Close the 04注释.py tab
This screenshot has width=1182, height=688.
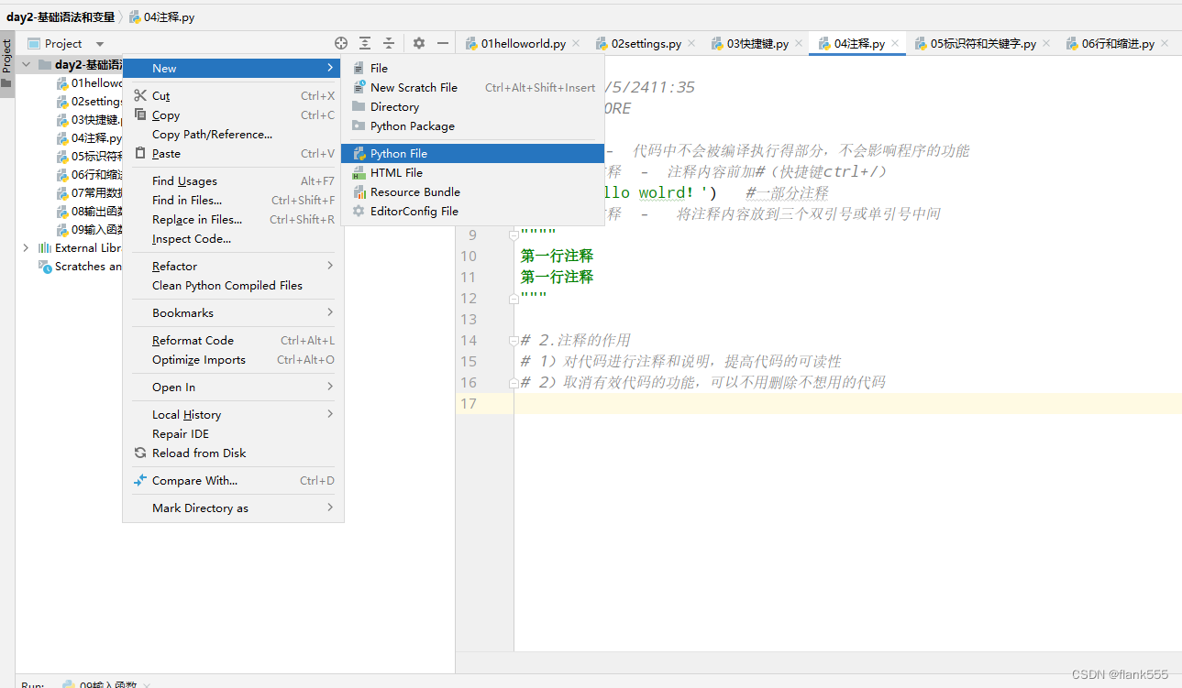tap(895, 43)
